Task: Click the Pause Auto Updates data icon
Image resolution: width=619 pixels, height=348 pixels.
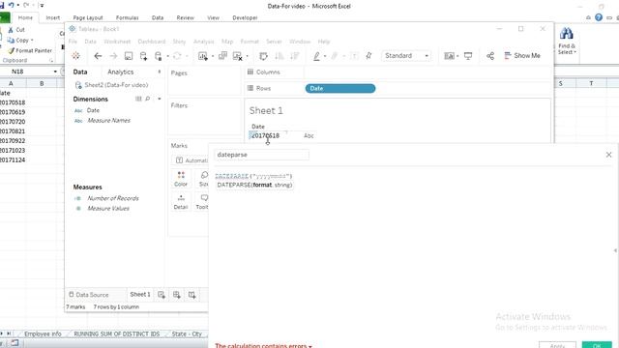Action: pos(159,56)
